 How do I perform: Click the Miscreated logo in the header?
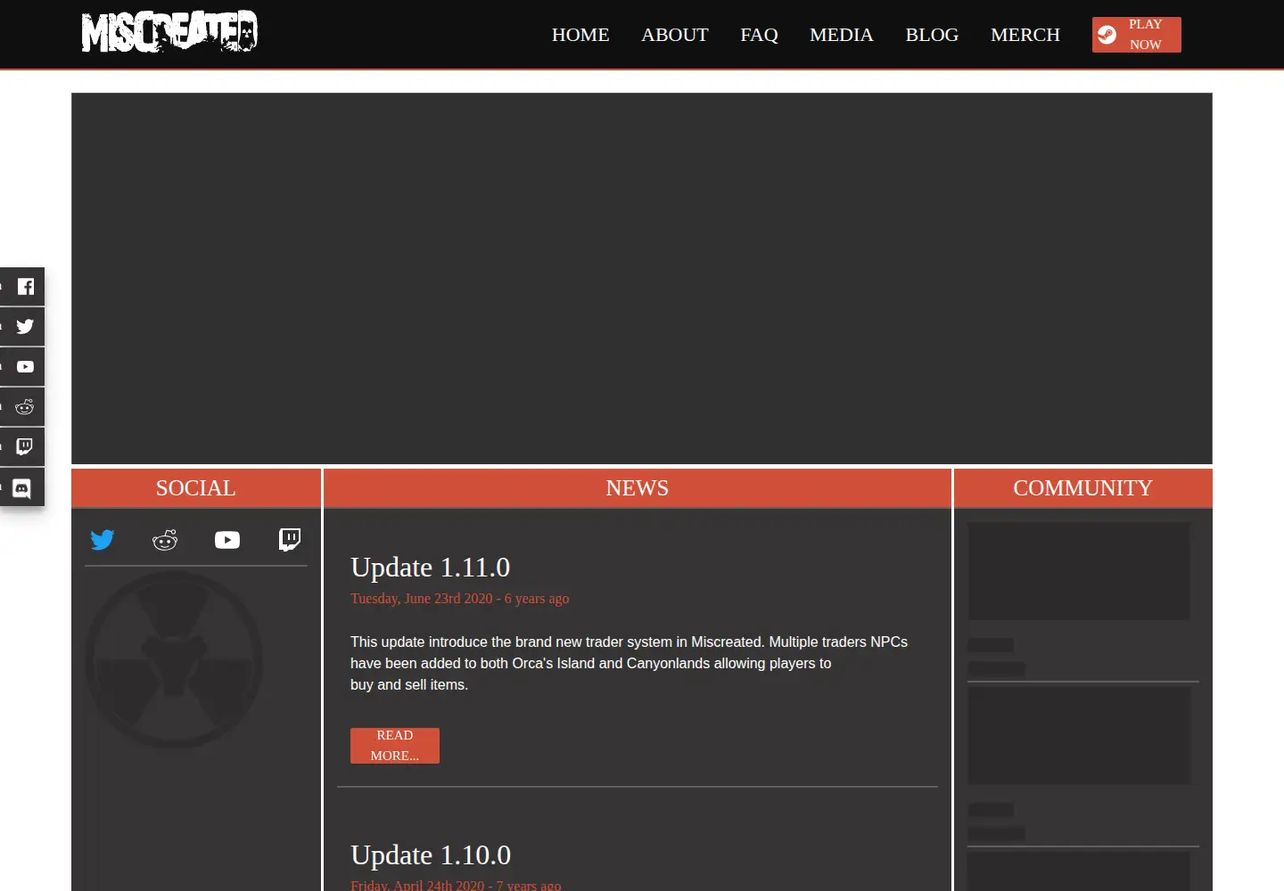[x=169, y=32]
